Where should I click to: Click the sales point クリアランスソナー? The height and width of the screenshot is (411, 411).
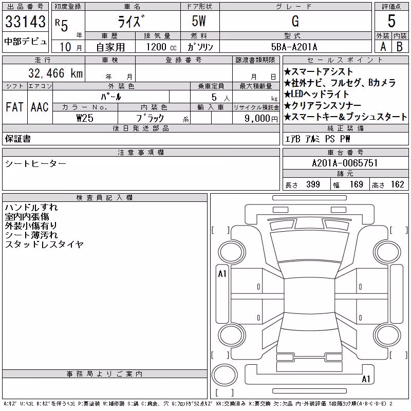(323, 105)
